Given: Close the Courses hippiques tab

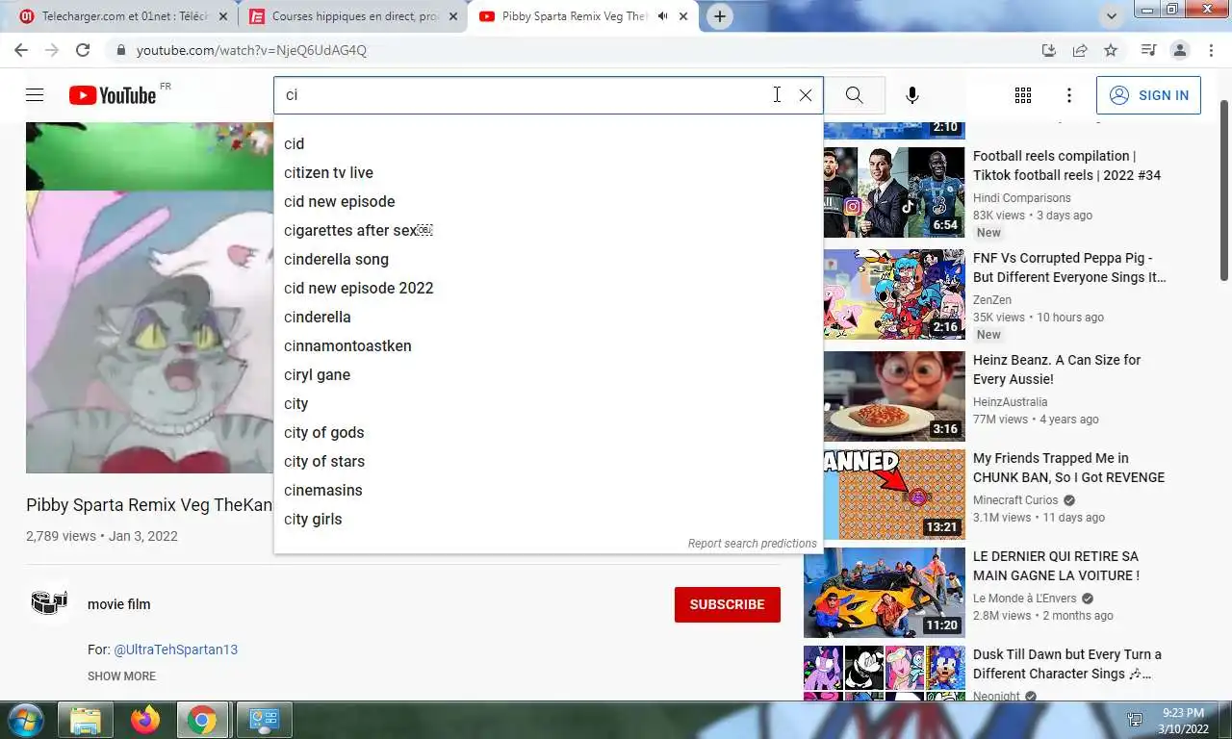Looking at the screenshot, I should click(x=453, y=16).
